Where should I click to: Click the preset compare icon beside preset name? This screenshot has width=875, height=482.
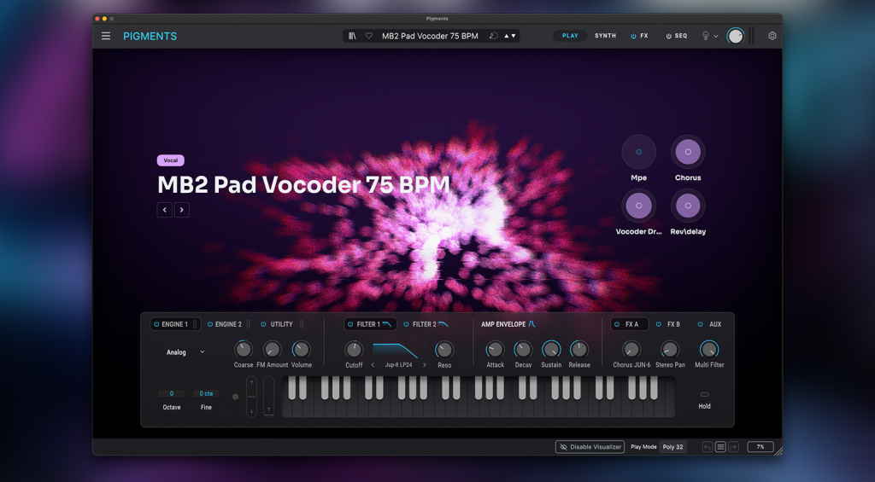click(x=493, y=36)
